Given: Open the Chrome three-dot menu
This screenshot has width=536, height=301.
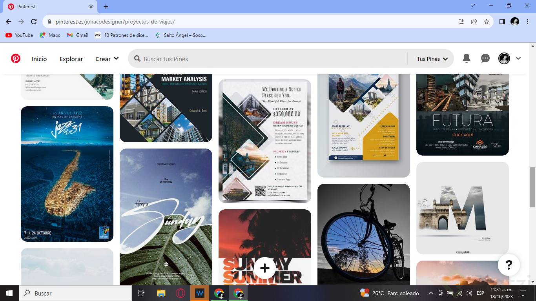Looking at the screenshot, I should click(x=527, y=22).
